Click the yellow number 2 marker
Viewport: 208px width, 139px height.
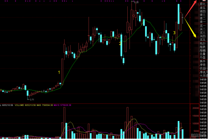(x=120, y=43)
